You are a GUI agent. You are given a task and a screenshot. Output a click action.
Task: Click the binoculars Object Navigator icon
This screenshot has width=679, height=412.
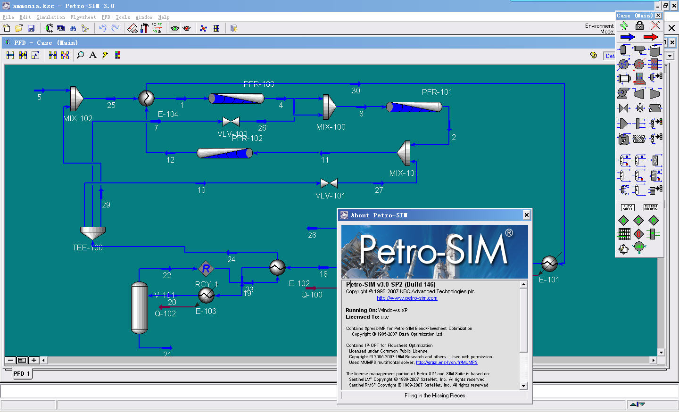pyautogui.click(x=73, y=28)
